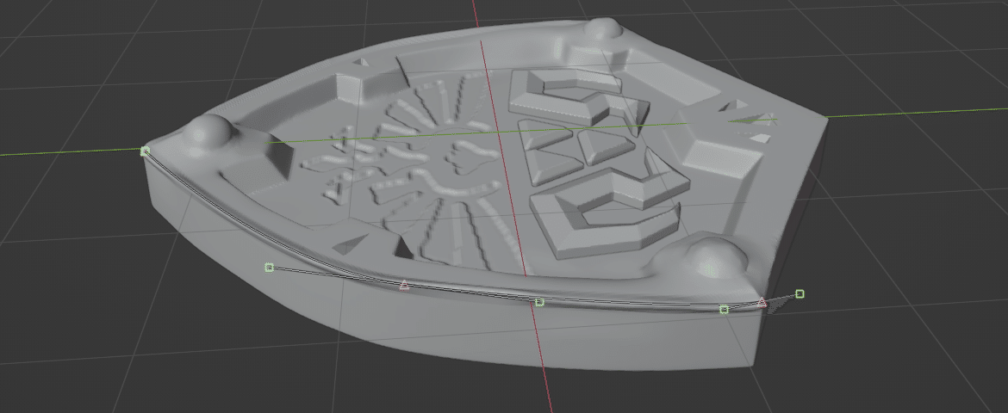Select the left red triangle curve control point
This screenshot has width=1008, height=413.
[x=404, y=285]
